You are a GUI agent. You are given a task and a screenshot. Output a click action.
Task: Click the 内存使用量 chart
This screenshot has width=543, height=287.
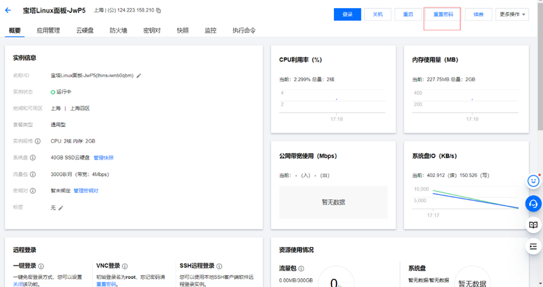pyautogui.click(x=465, y=106)
